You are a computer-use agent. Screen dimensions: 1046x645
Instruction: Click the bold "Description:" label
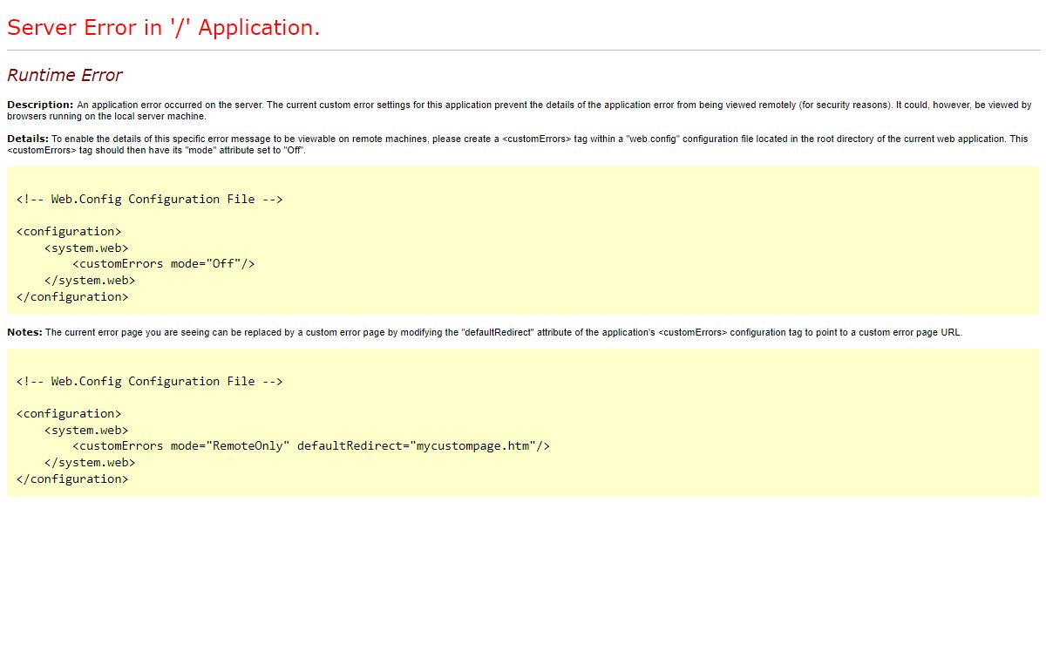tap(40, 105)
